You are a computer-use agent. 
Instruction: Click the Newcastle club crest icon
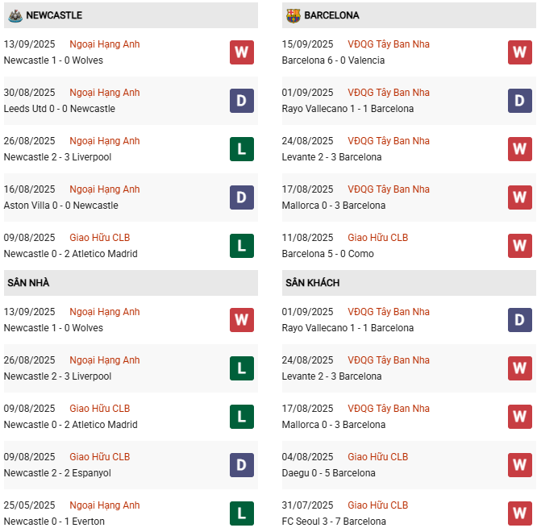coord(14,15)
